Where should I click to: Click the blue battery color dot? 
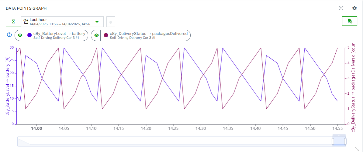[x=29, y=35]
